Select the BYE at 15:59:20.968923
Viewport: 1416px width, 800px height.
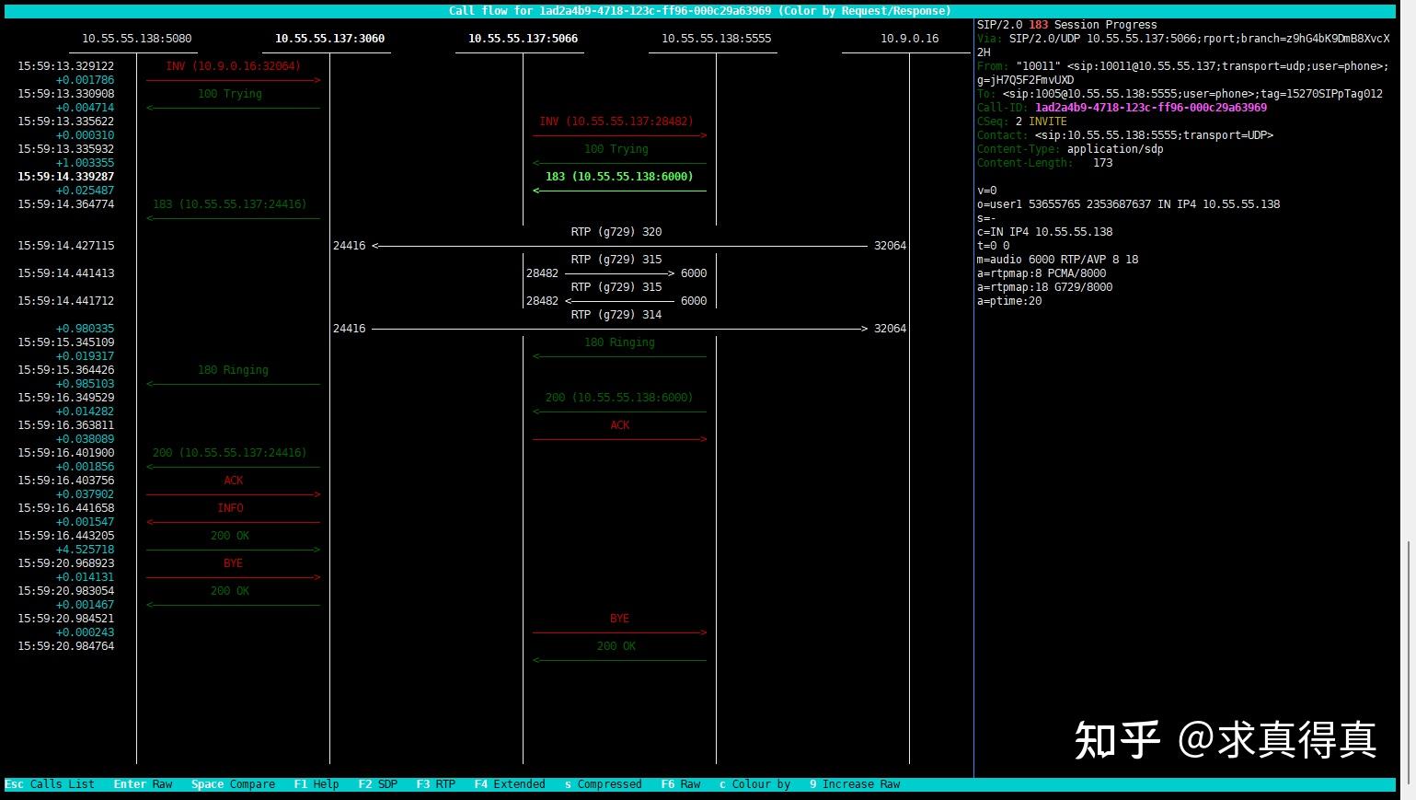coord(233,563)
